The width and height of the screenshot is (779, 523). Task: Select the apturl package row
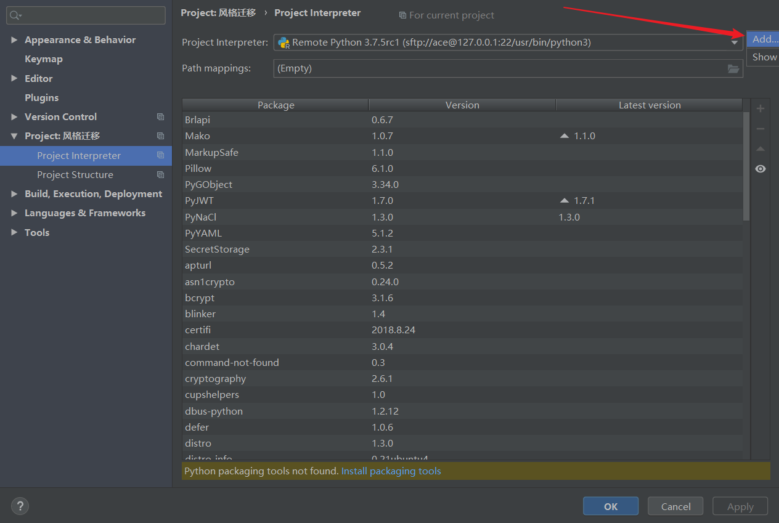click(462, 266)
